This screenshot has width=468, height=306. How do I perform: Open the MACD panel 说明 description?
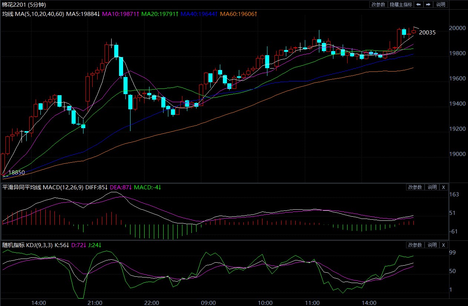tap(432, 187)
